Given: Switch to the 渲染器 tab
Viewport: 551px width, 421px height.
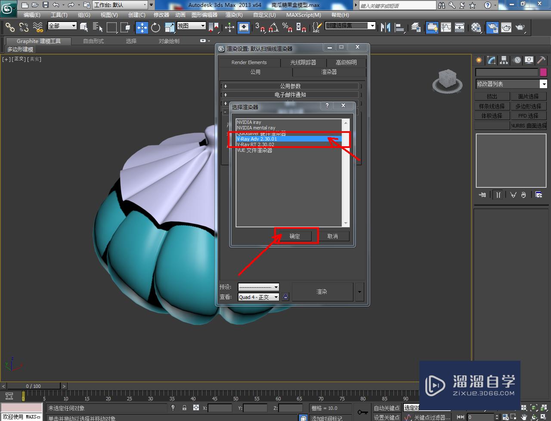Looking at the screenshot, I should click(329, 72).
